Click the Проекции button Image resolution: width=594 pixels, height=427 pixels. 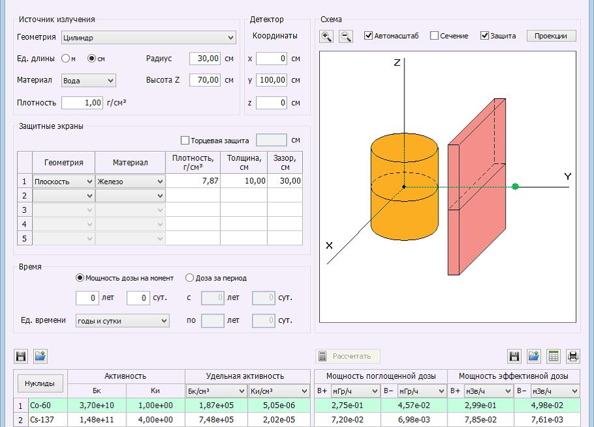(551, 36)
